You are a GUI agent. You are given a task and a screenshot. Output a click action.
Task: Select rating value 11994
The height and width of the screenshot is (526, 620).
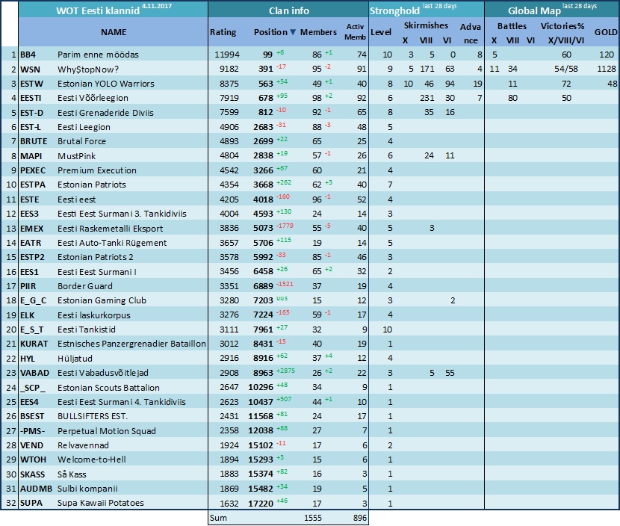point(227,55)
